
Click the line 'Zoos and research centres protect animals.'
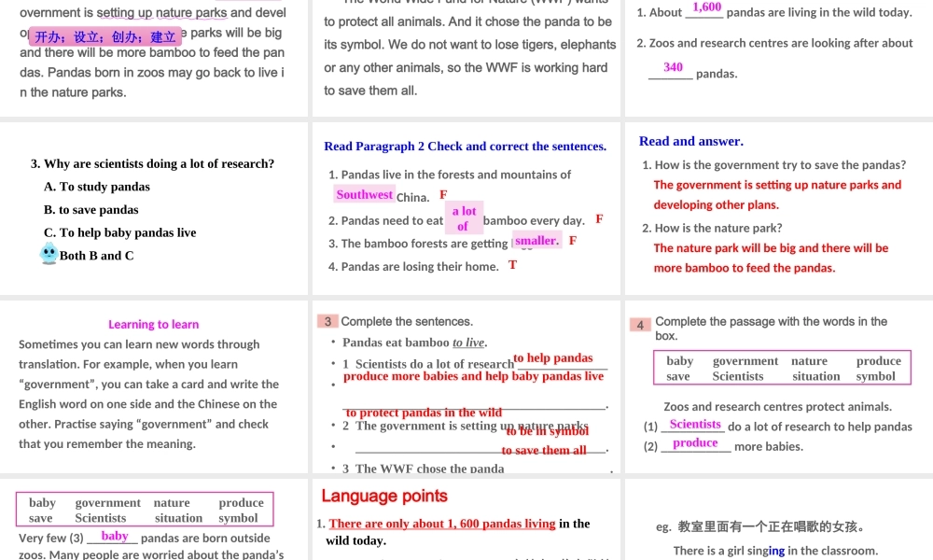click(x=778, y=407)
